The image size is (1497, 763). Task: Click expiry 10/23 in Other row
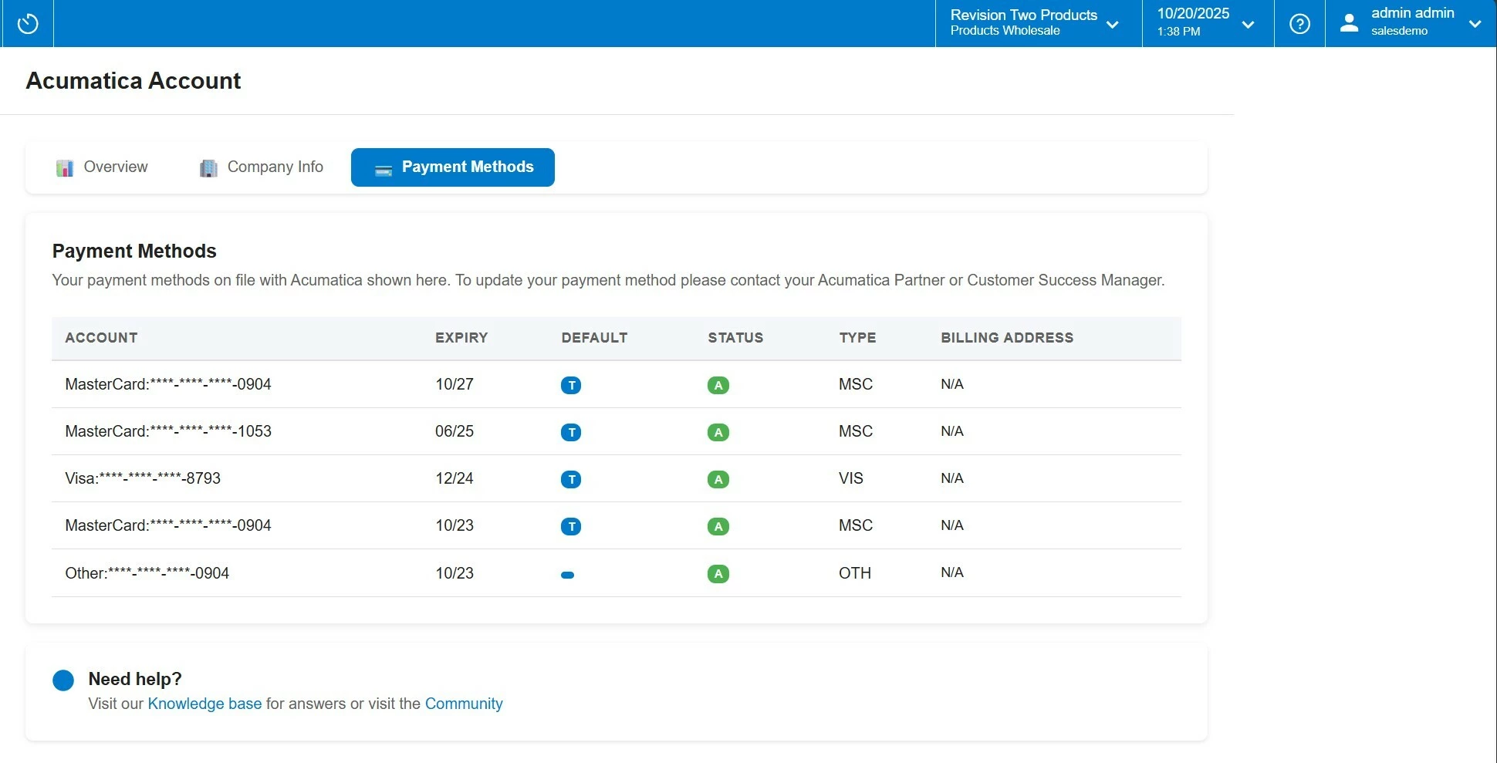pyautogui.click(x=455, y=573)
